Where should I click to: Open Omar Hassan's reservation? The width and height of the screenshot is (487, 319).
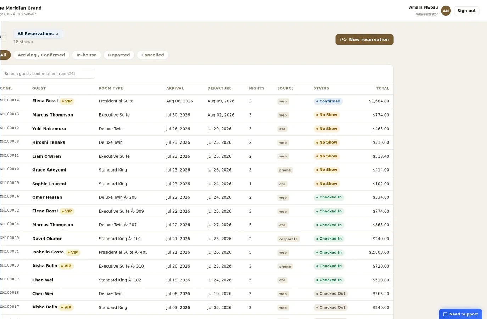(197, 197)
